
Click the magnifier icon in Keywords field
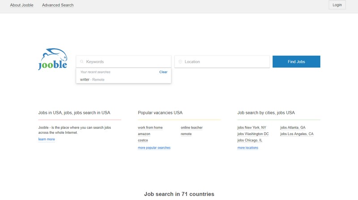coord(82,62)
